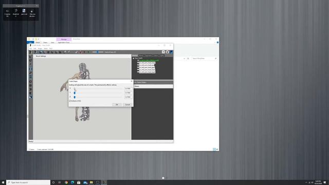Click the X scale value field
The width and height of the screenshot is (329, 185).
coord(128,88)
